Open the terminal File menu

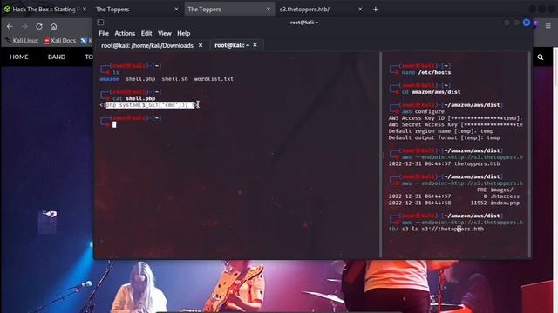pyautogui.click(x=104, y=33)
